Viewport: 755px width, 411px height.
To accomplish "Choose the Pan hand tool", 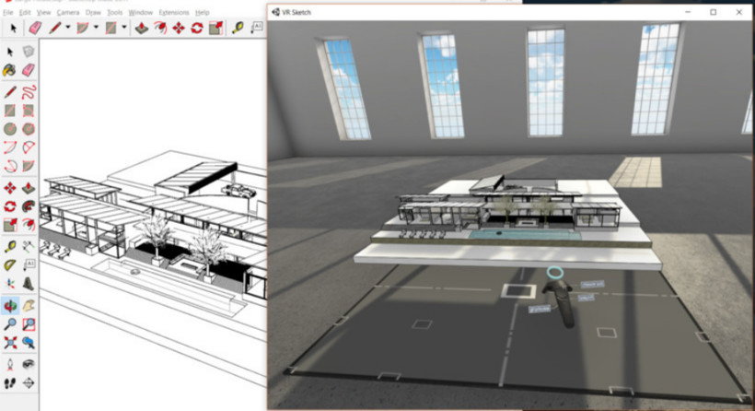I will tap(29, 305).
